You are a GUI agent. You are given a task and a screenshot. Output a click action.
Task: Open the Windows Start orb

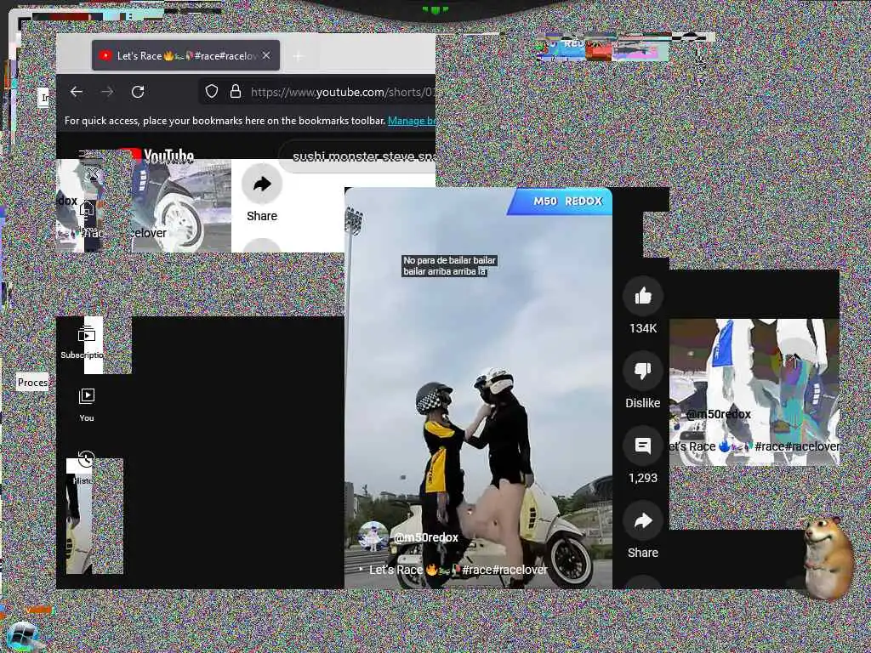coord(22,636)
